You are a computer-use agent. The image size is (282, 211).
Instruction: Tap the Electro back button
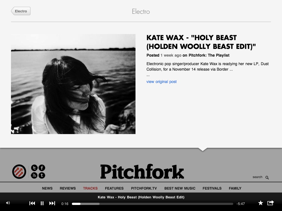tap(21, 11)
